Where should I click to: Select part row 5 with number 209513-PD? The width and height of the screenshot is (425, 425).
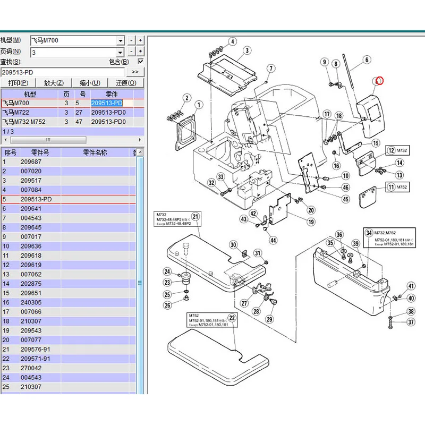(x=69, y=199)
